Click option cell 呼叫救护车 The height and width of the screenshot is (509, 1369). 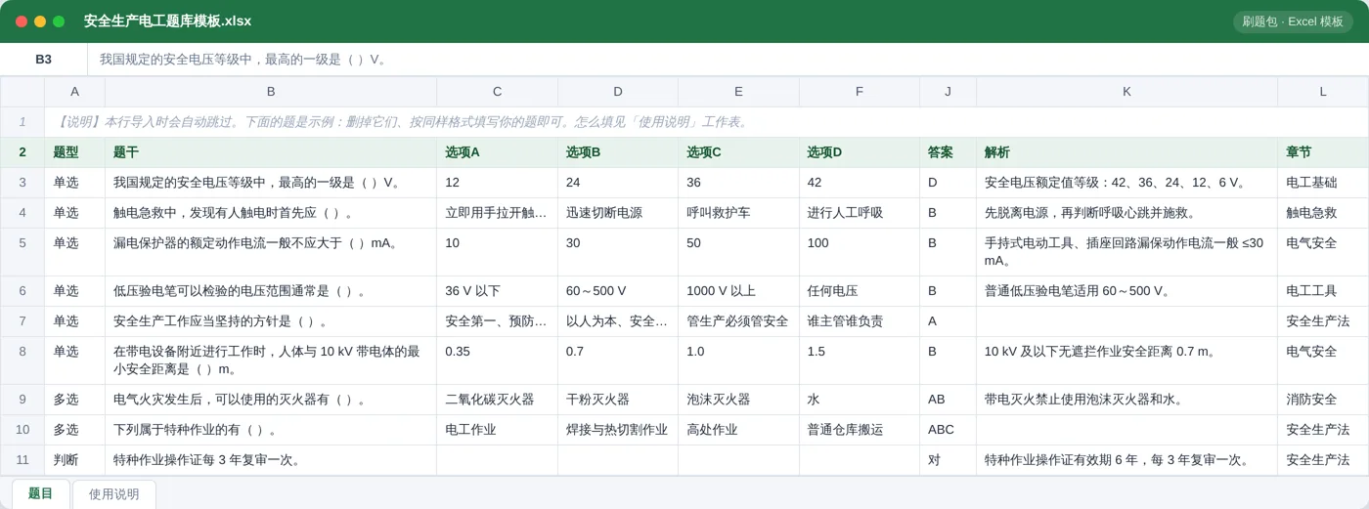pyautogui.click(x=738, y=213)
